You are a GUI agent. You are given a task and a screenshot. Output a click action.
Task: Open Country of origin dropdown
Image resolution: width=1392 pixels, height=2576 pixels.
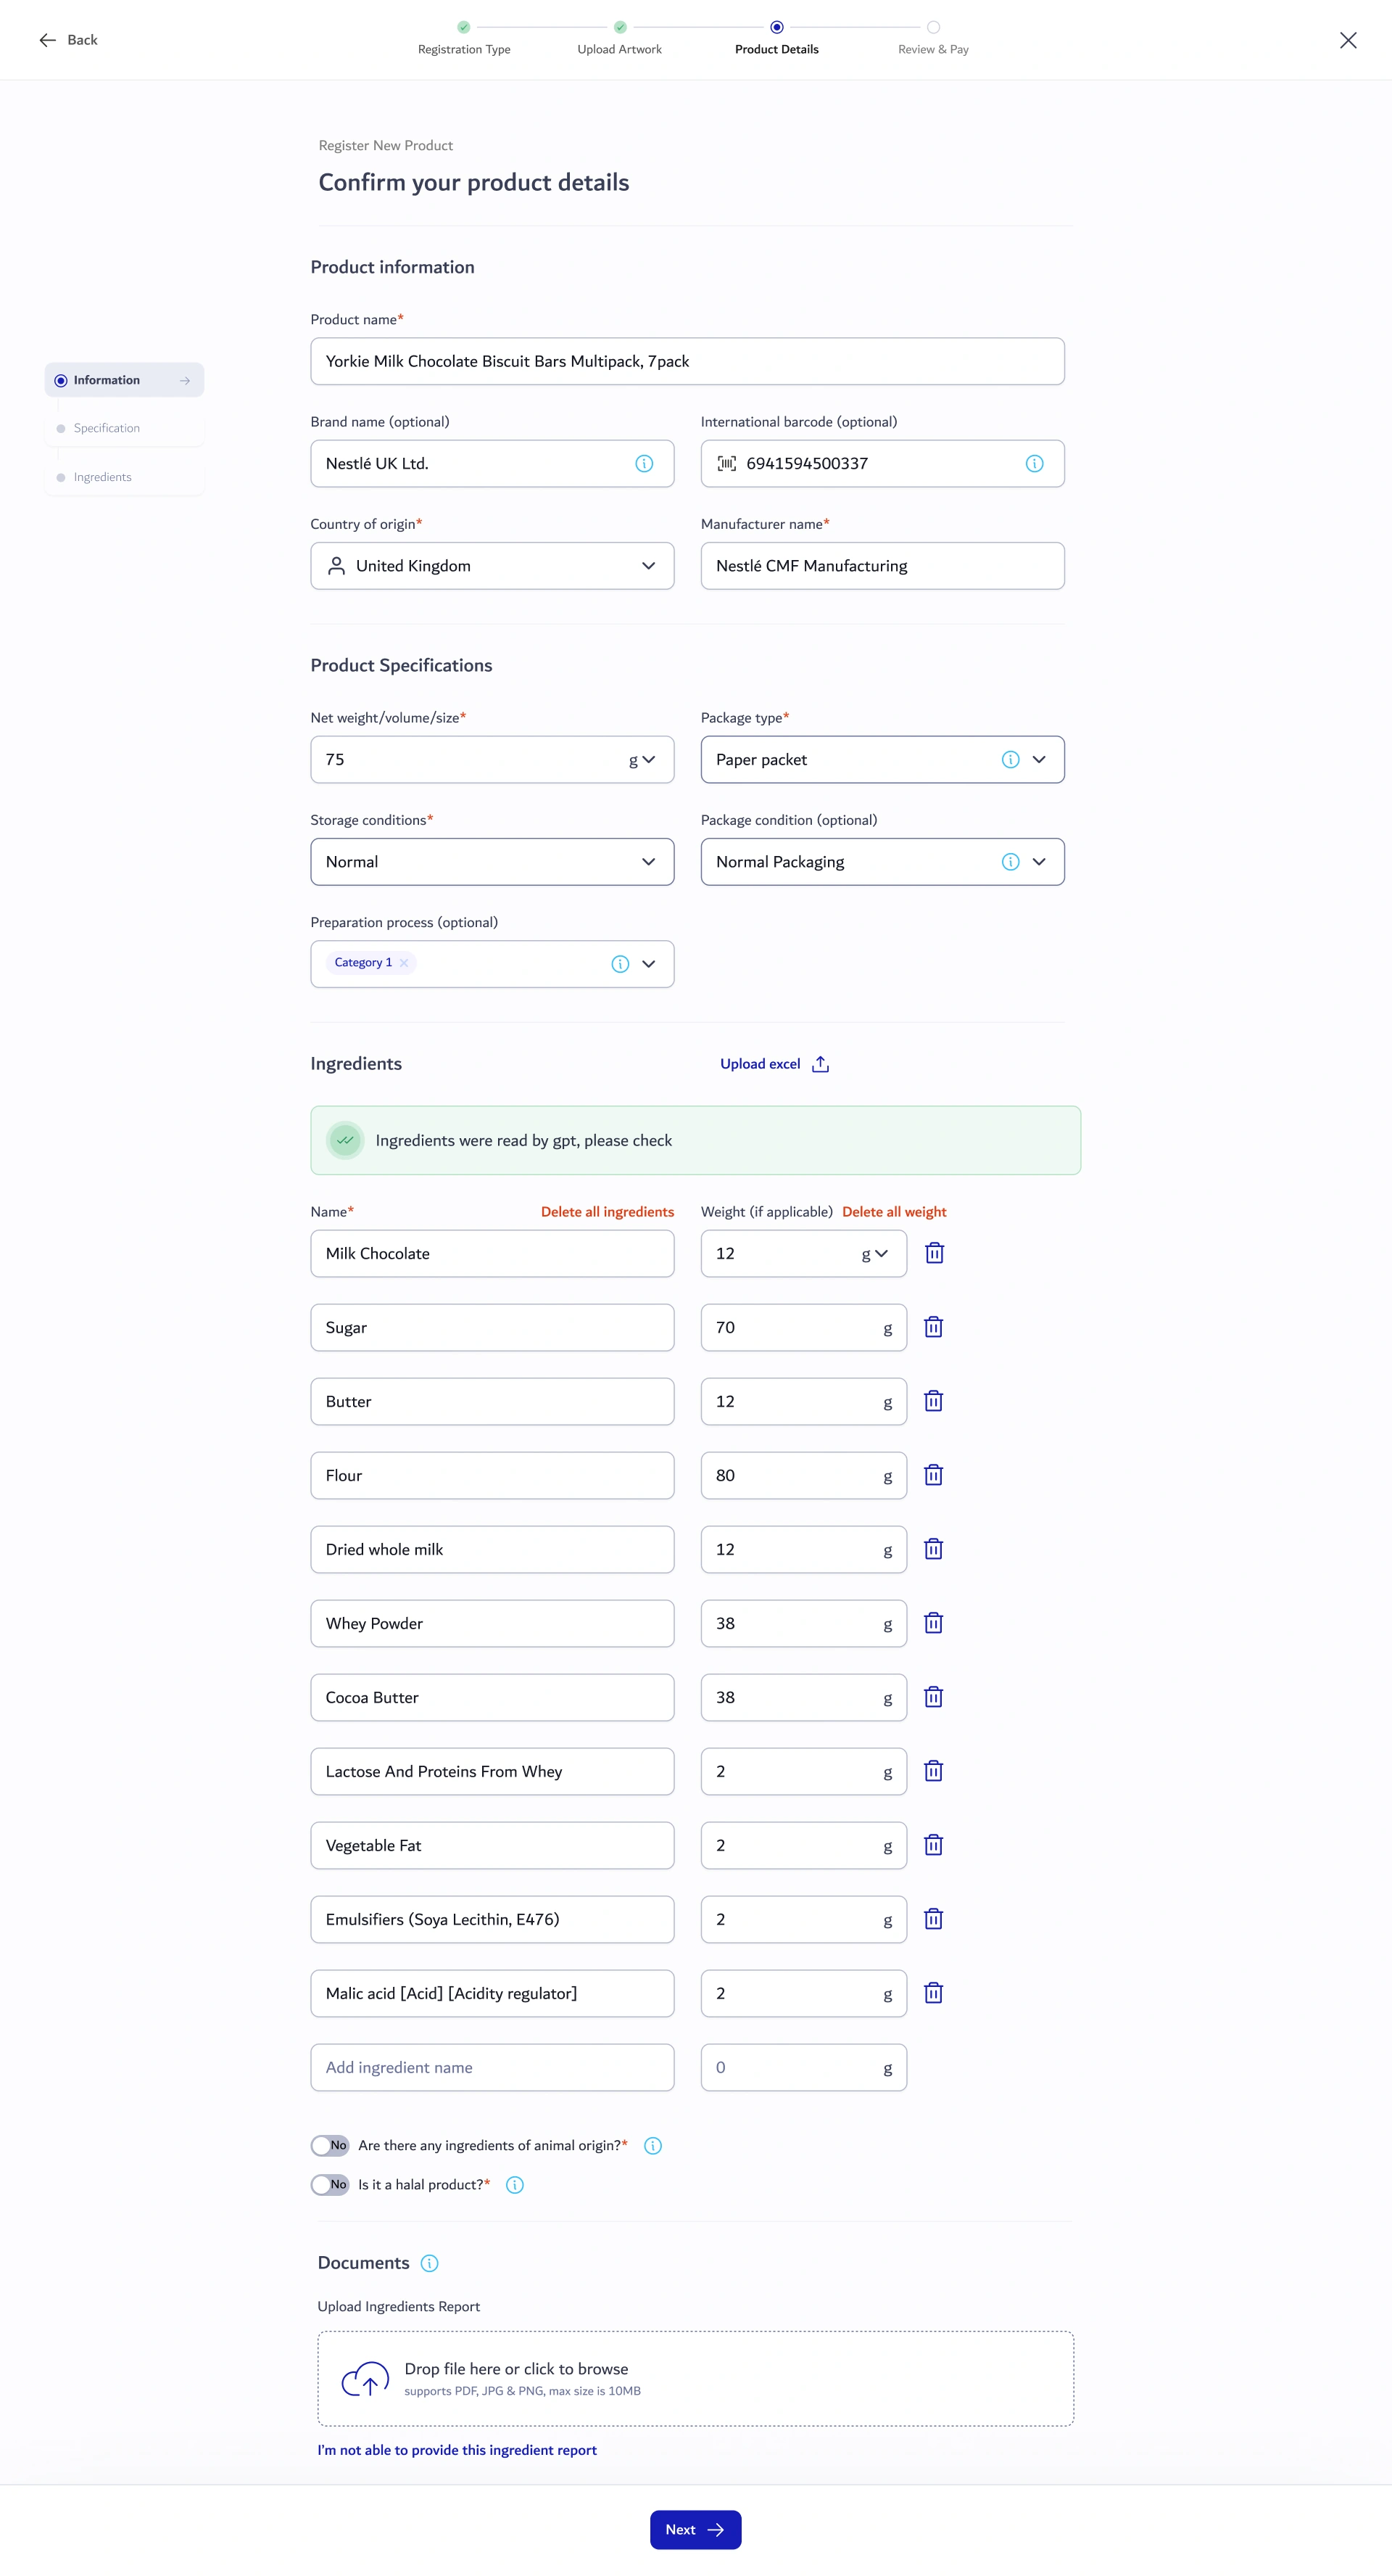[x=492, y=566]
